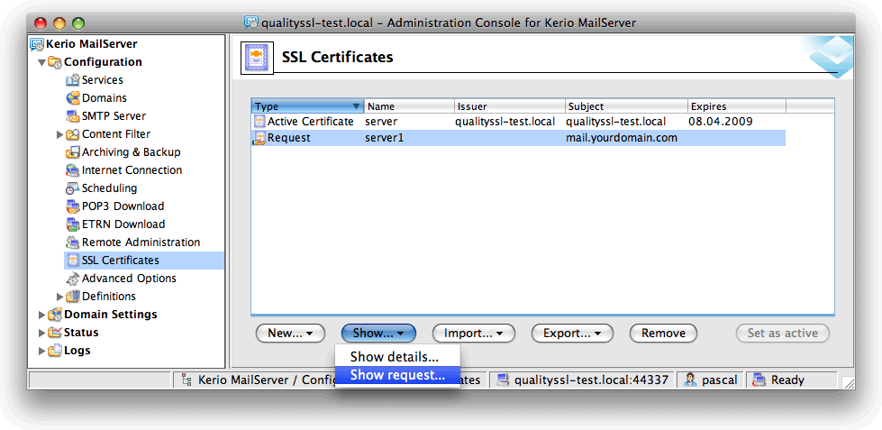Click the Ready status computer icon
This screenshot has height=430, width=882.
pos(760,380)
